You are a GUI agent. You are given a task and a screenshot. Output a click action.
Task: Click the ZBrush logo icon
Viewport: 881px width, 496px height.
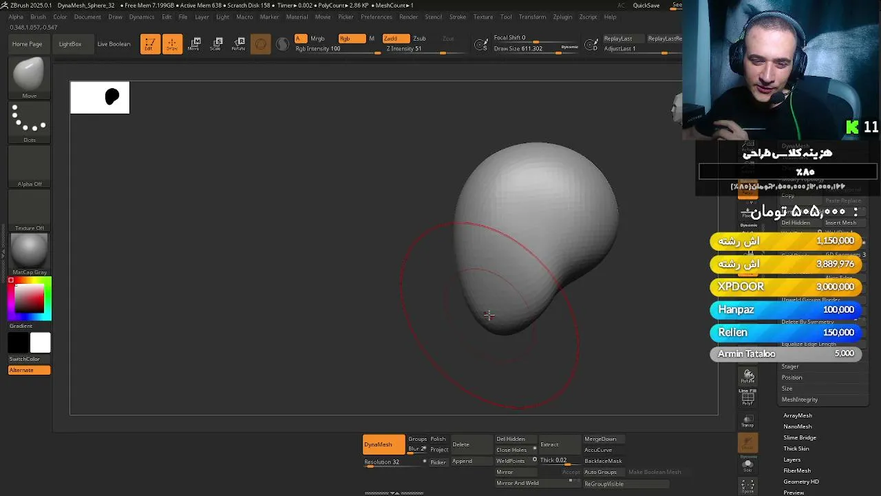4,5
